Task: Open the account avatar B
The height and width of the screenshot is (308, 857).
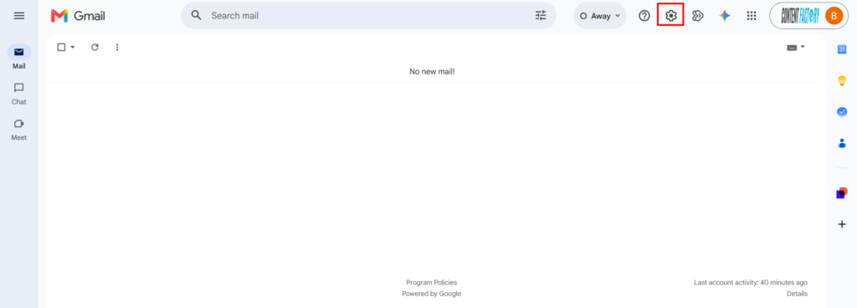Action: [x=834, y=16]
